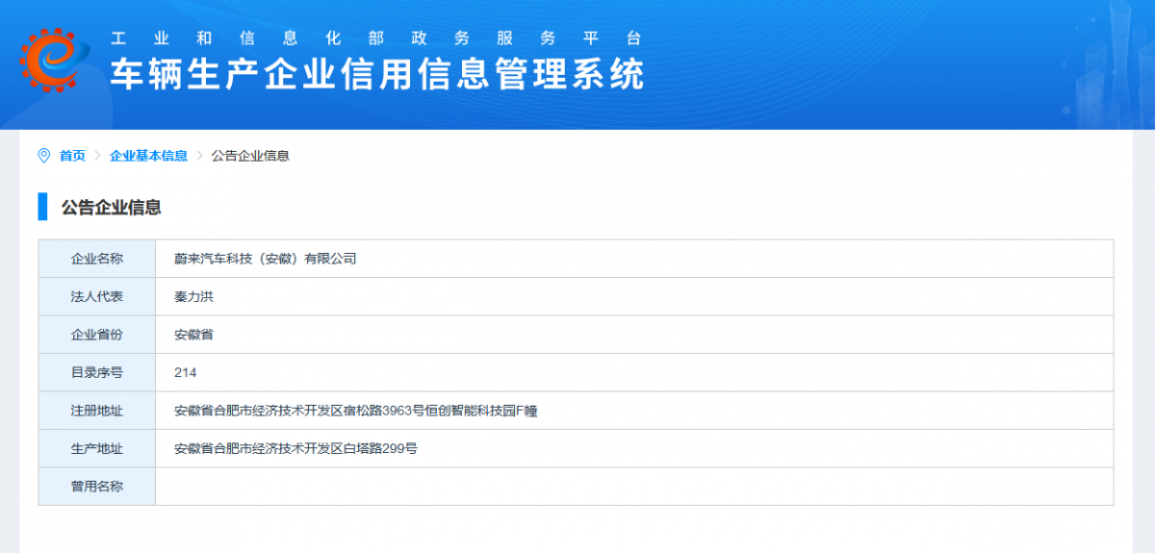Image resolution: width=1155 pixels, height=553 pixels.
Task: Select the catalog number value 214
Action: pos(185,372)
